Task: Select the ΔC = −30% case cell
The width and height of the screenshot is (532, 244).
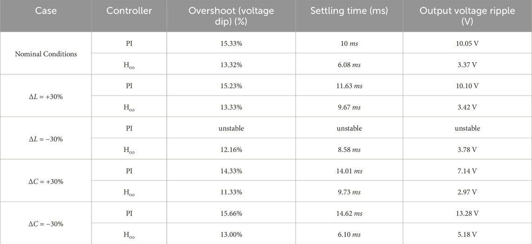Action: click(x=45, y=224)
